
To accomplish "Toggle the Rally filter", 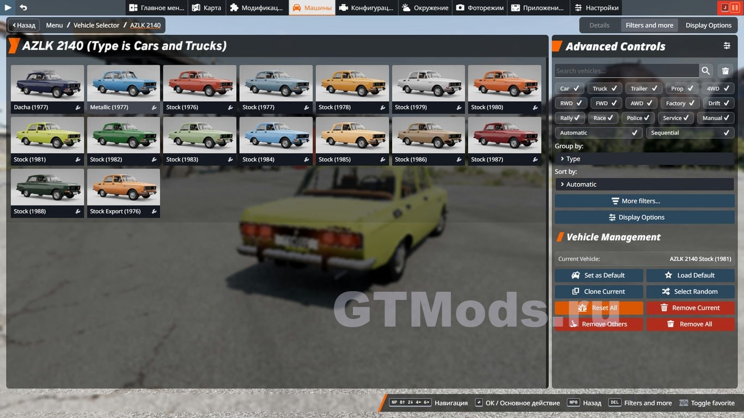I will pos(570,118).
